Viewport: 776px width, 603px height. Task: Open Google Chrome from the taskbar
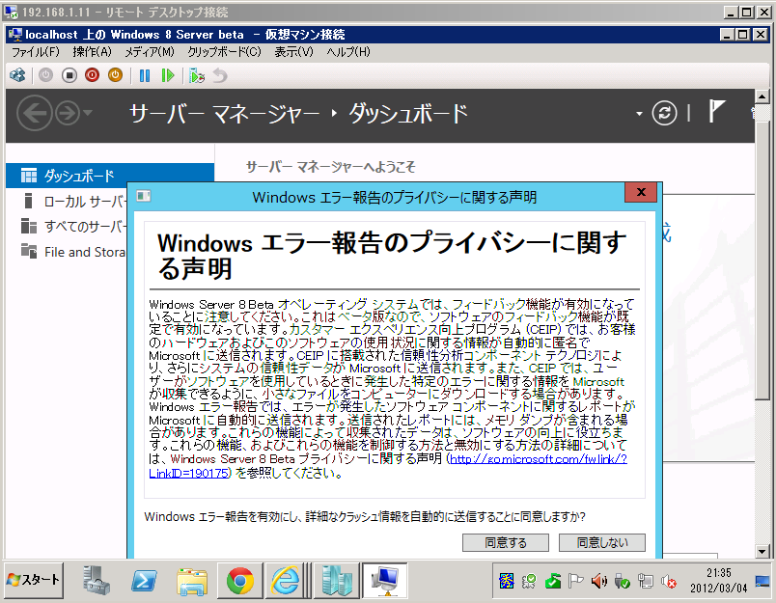240,580
